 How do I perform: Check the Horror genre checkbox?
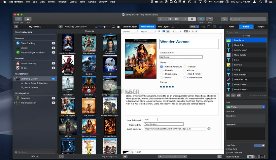185,70
